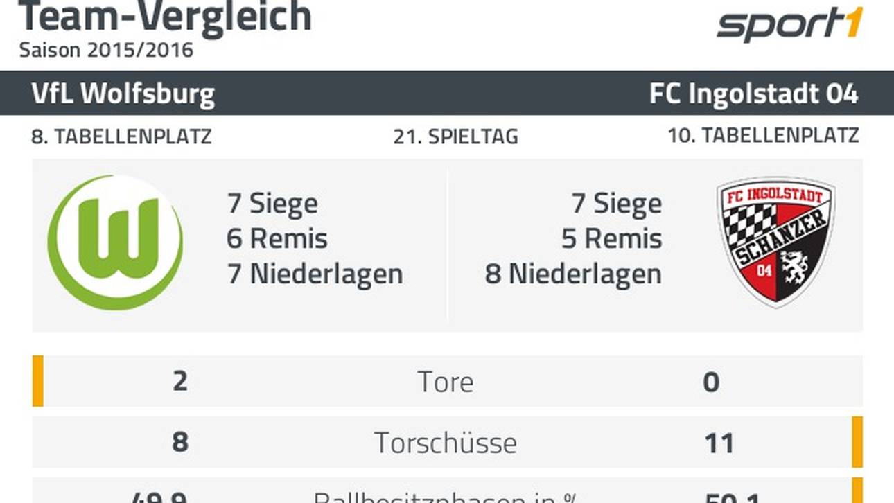
Task: Click Ingolstadt's Torschüsse value 11
Action: coord(718,443)
